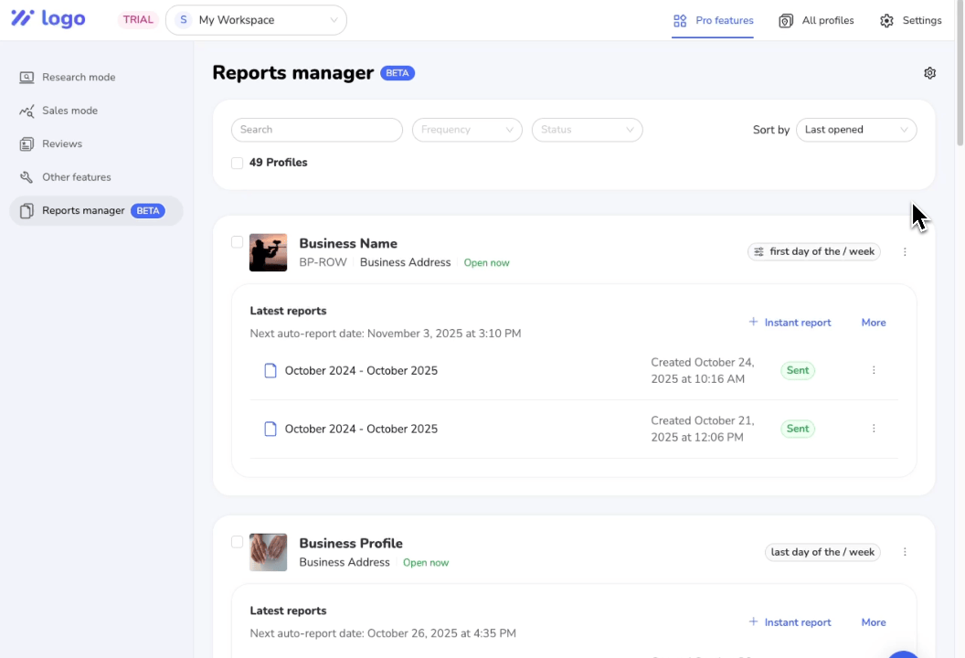Open the first October 2024 - October 2025 report file
The height and width of the screenshot is (658, 965).
pyautogui.click(x=360, y=371)
